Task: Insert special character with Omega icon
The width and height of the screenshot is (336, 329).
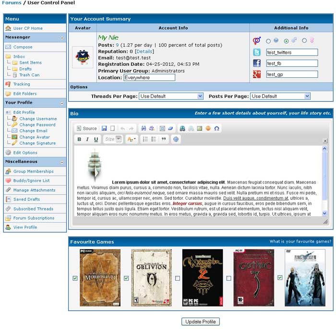Action: 216,128
